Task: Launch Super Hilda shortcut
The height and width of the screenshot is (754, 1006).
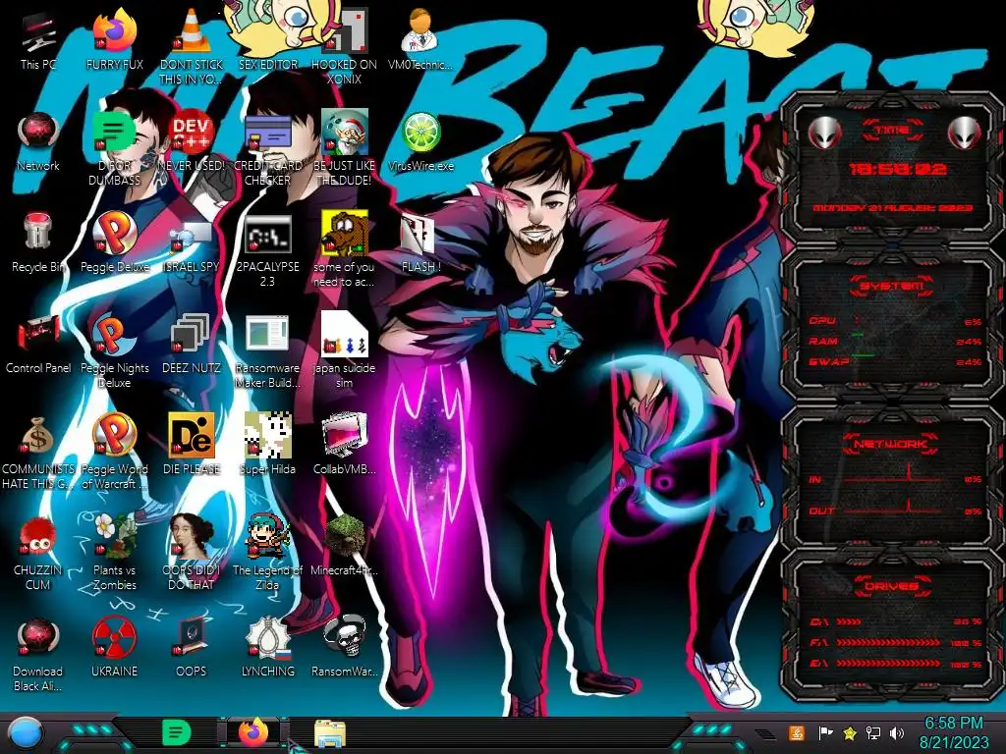Action: point(268,445)
